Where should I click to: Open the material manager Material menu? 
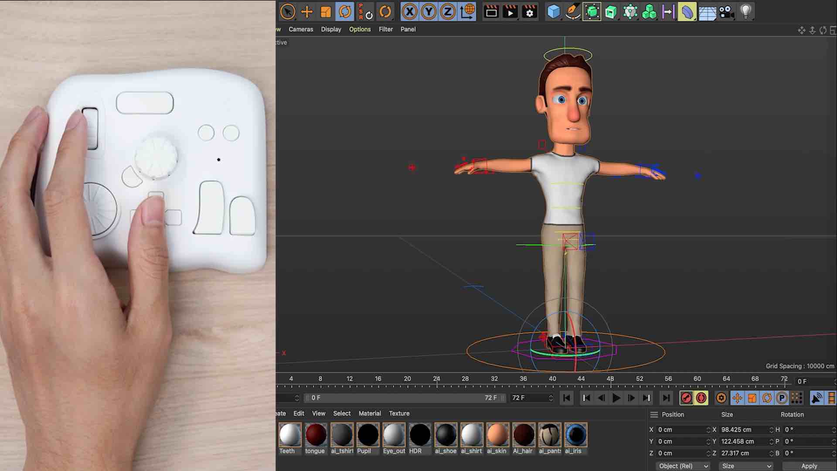tap(370, 413)
